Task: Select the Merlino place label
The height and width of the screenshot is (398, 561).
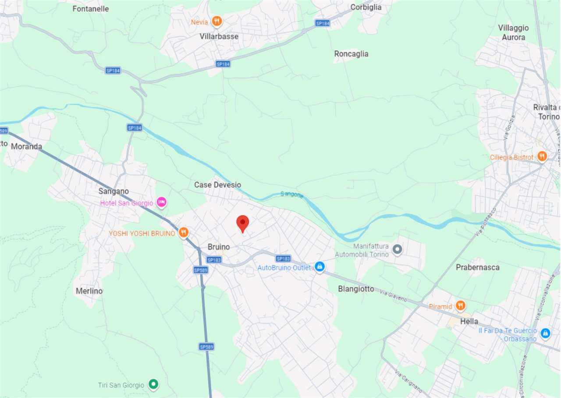Action: tap(89, 291)
